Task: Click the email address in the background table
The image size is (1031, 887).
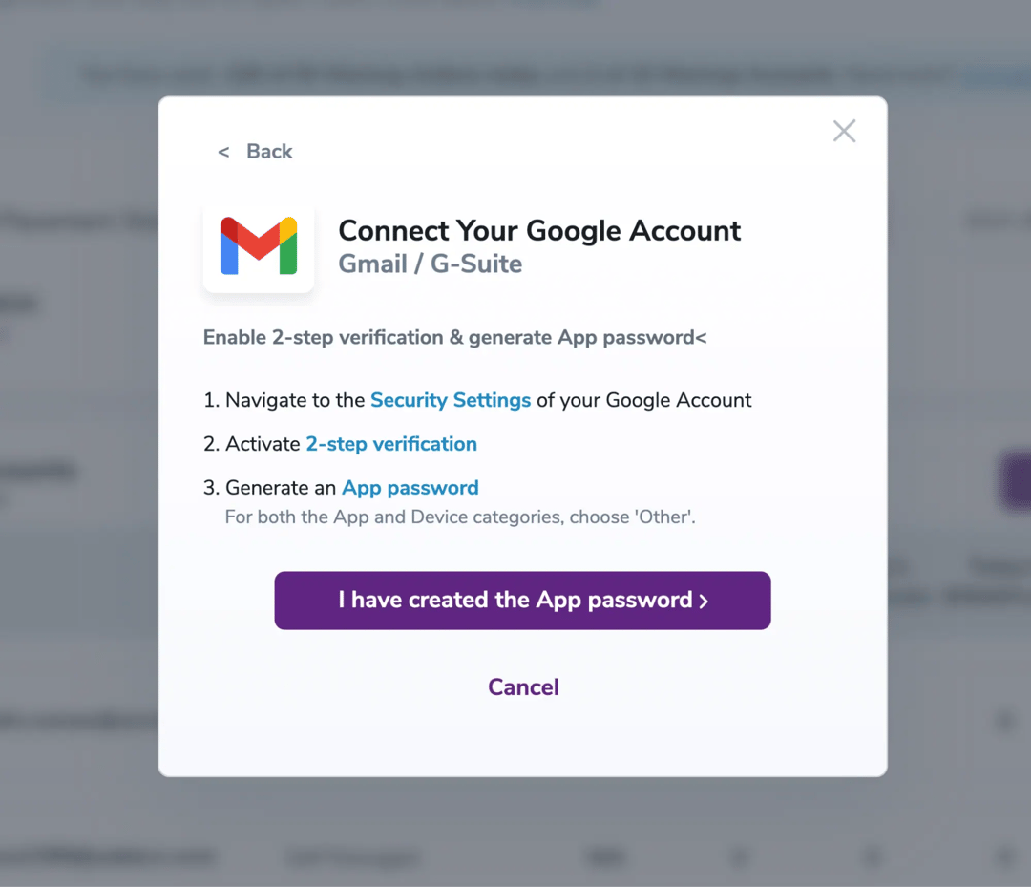Action: click(76, 721)
